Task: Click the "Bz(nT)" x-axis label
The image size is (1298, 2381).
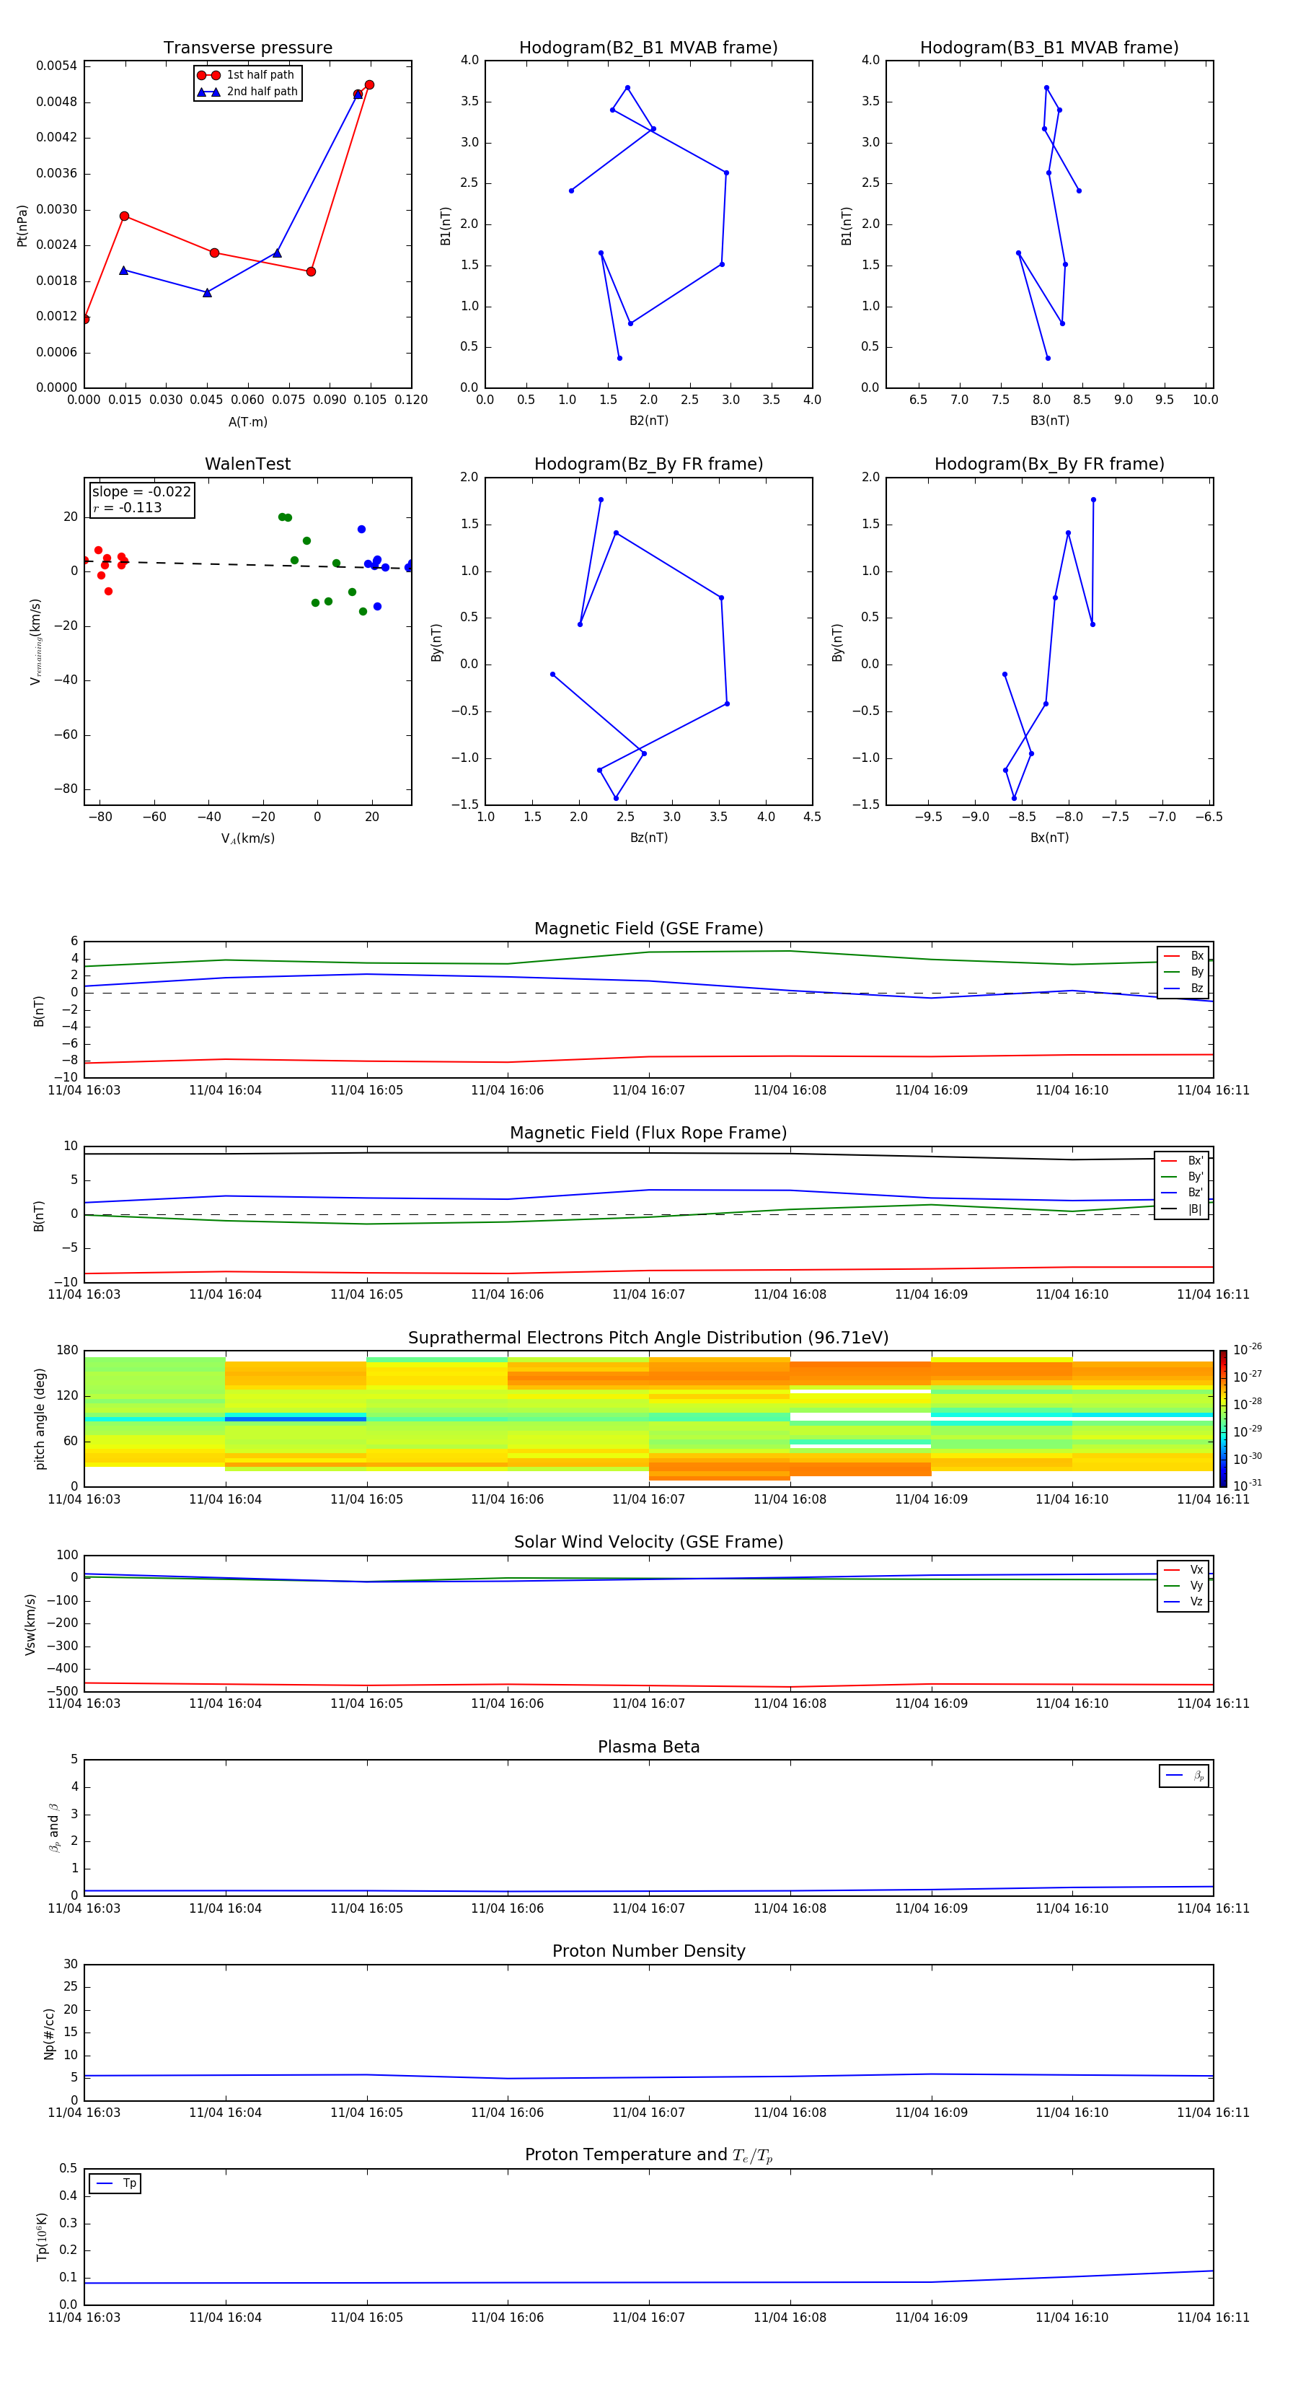Action: [648, 838]
